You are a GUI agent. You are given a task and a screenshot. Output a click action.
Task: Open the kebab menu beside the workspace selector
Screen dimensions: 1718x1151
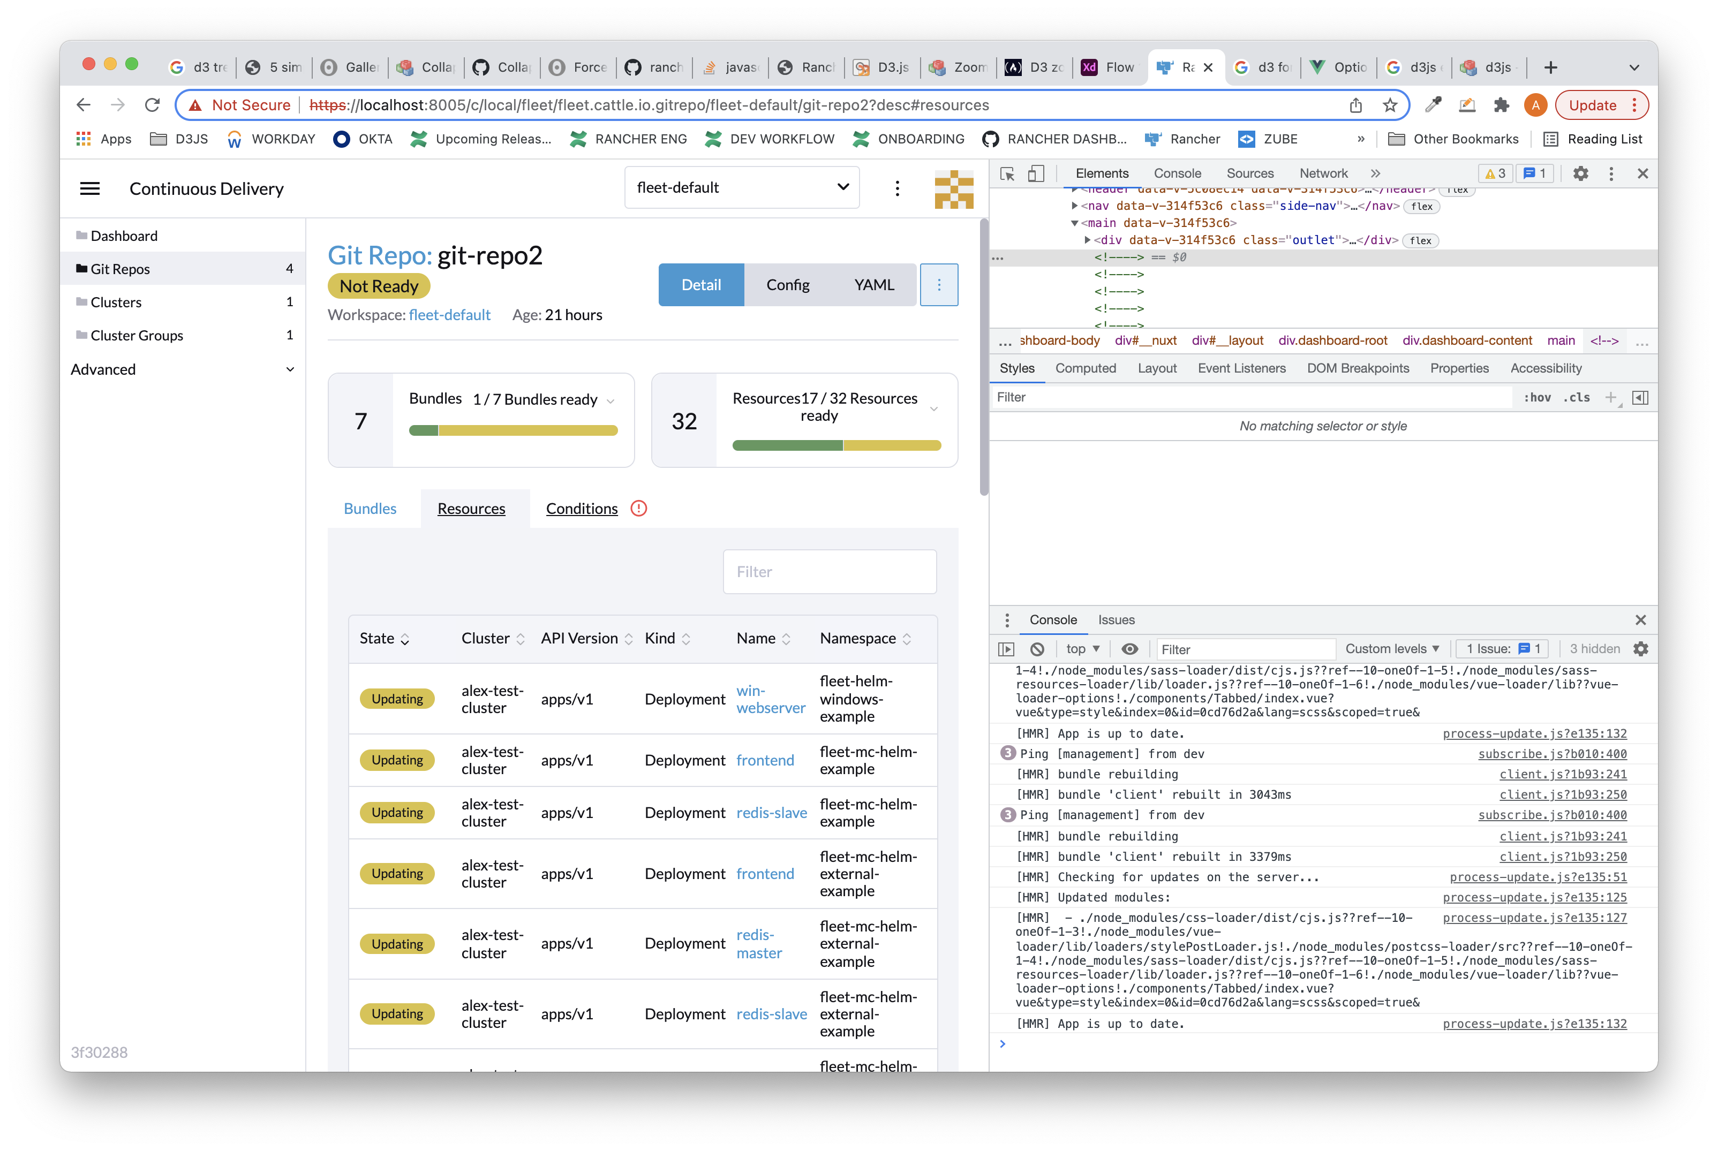pos(897,188)
